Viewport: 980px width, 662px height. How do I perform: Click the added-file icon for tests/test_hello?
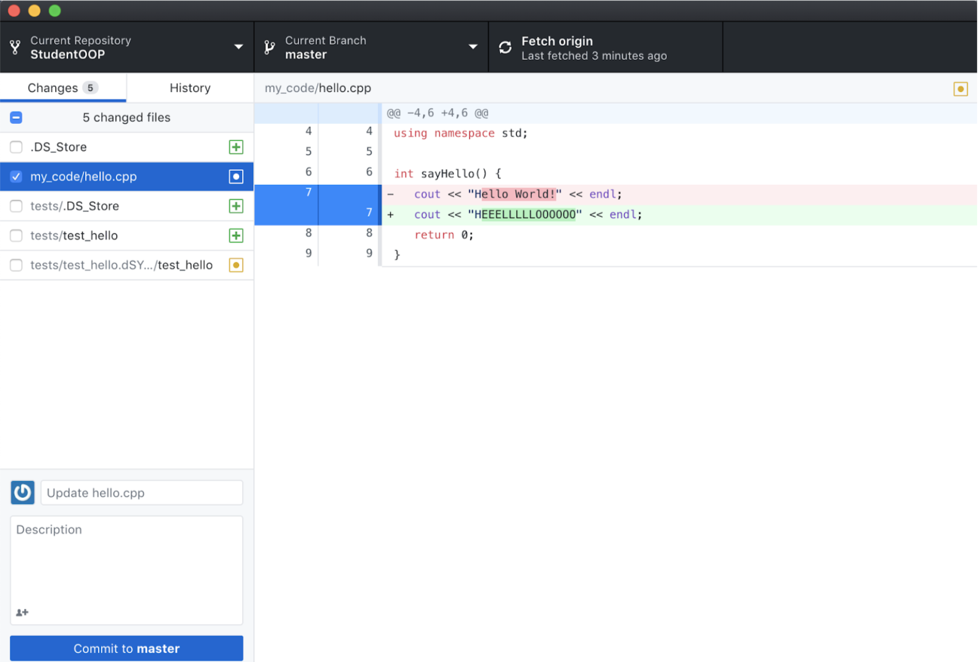point(236,235)
